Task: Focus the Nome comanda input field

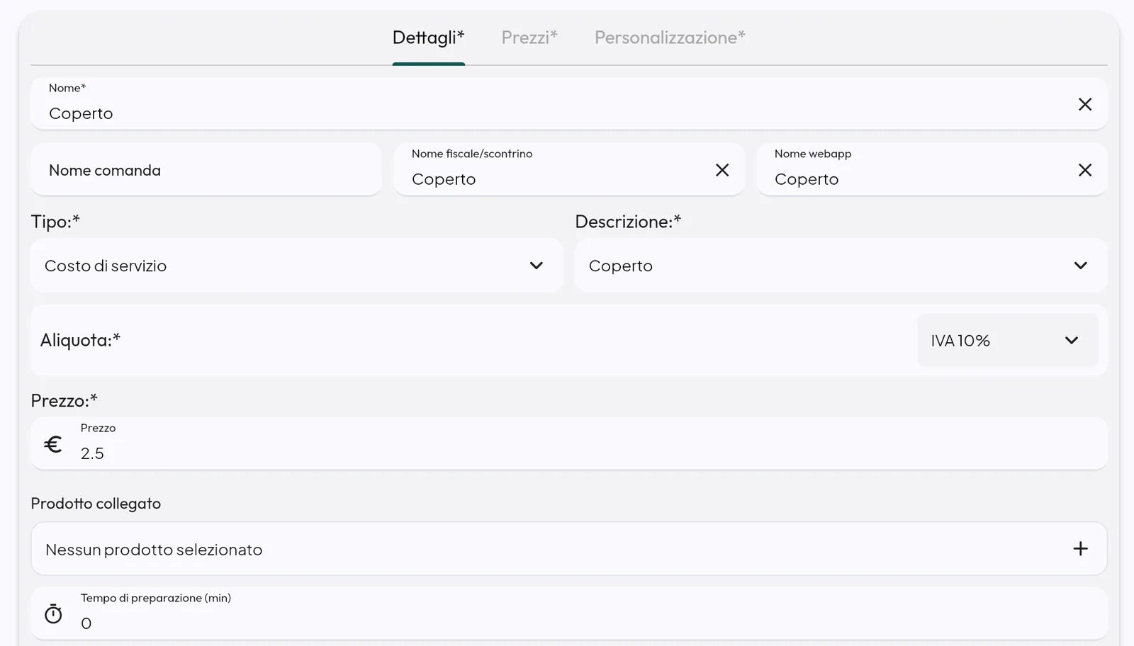Action: 206,170
